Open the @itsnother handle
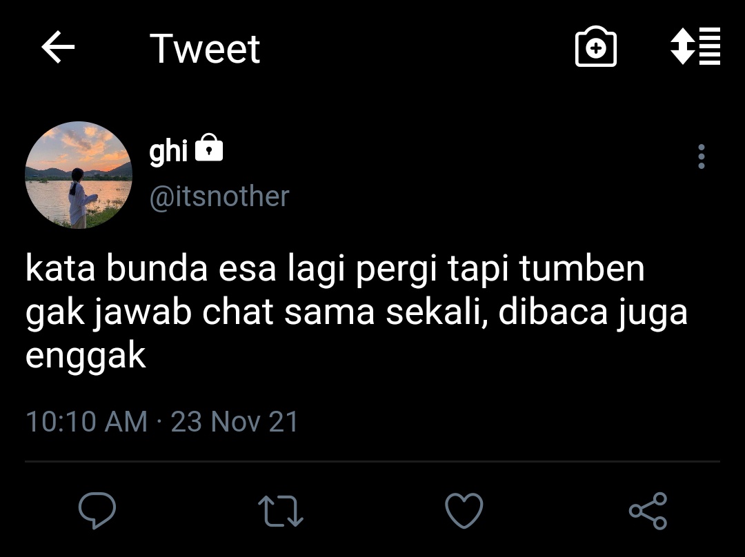Screen dimensions: 745x557 pos(219,196)
